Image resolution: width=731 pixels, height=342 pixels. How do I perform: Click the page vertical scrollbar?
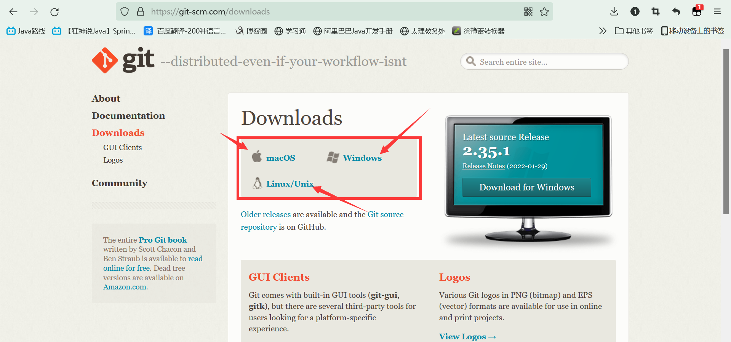[726, 131]
